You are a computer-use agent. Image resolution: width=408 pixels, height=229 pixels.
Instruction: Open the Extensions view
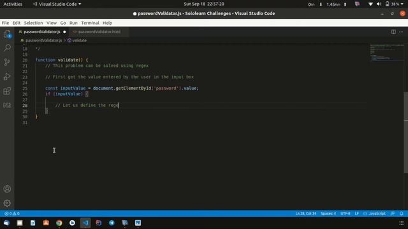[x=7, y=91]
